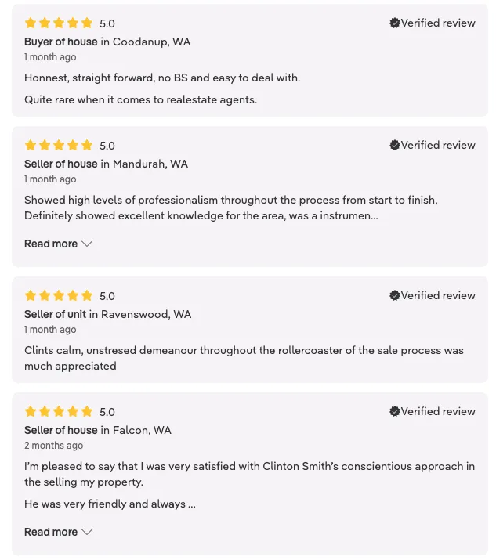Click chevron arrow beside Mandurah Read more

(87, 244)
